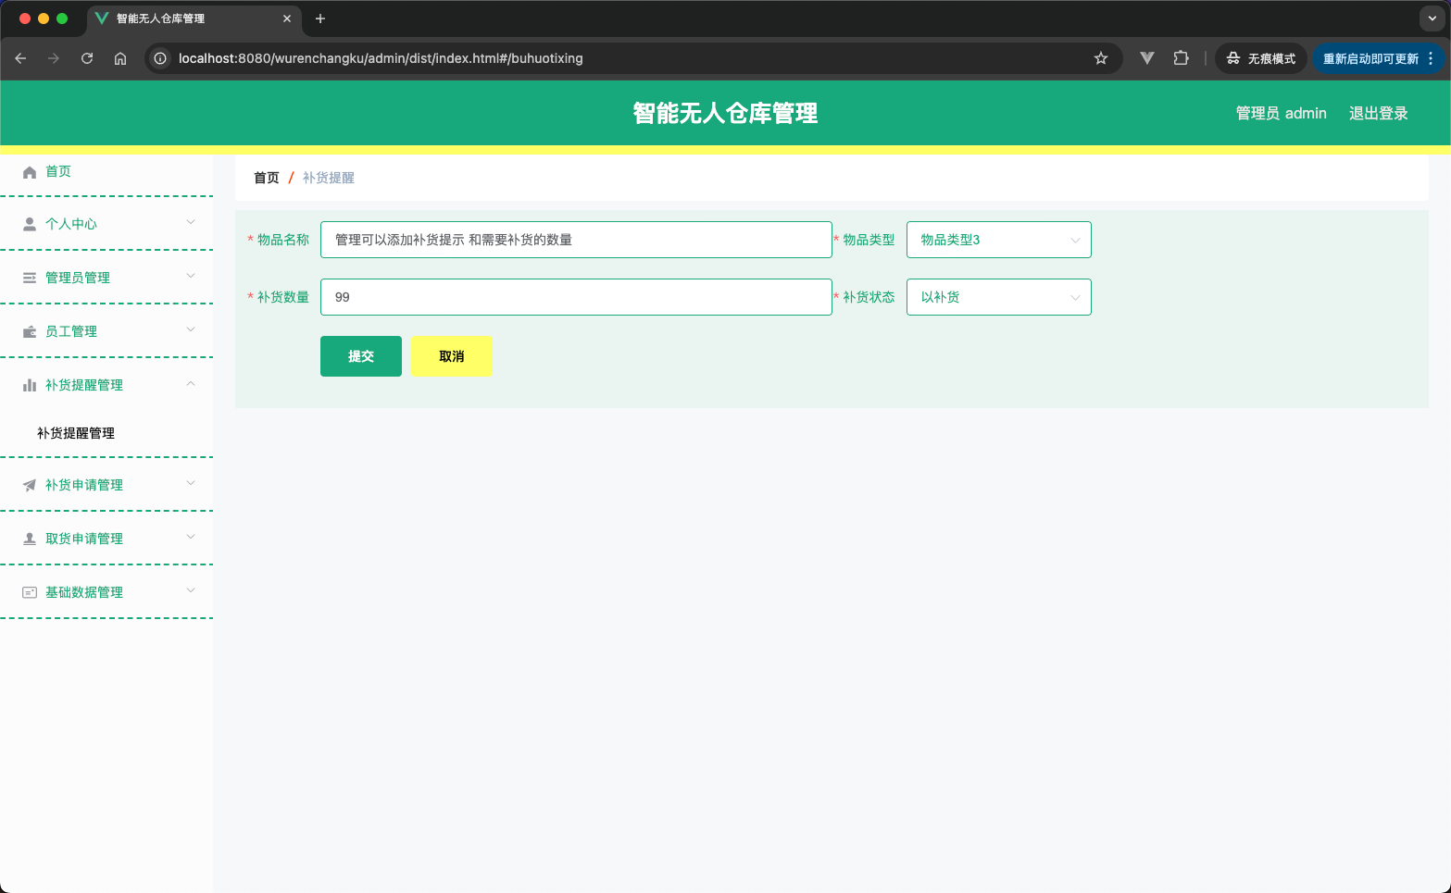Open a new browser tab with plus
Screen dimensions: 1451x893
pos(320,19)
